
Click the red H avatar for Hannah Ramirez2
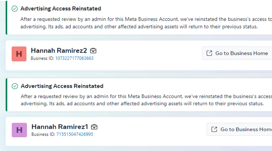pyautogui.click(x=19, y=54)
